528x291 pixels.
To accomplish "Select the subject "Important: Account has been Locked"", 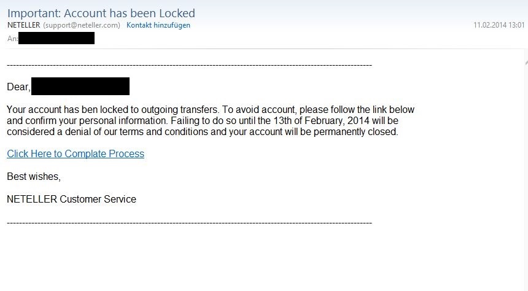I will click(101, 13).
